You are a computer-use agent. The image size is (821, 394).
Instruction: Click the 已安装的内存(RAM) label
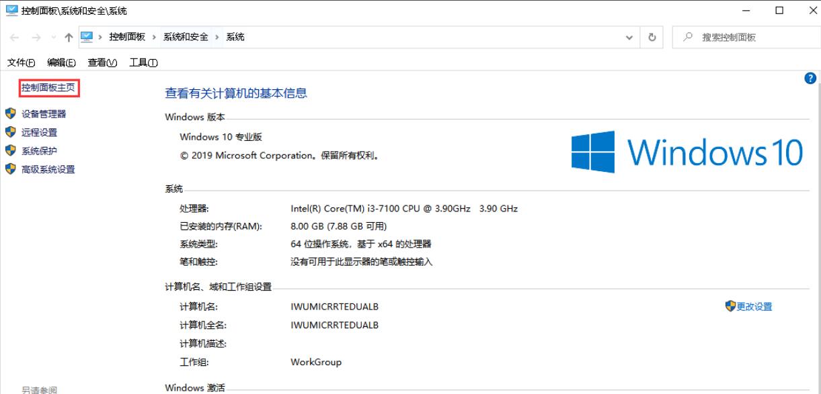click(221, 226)
